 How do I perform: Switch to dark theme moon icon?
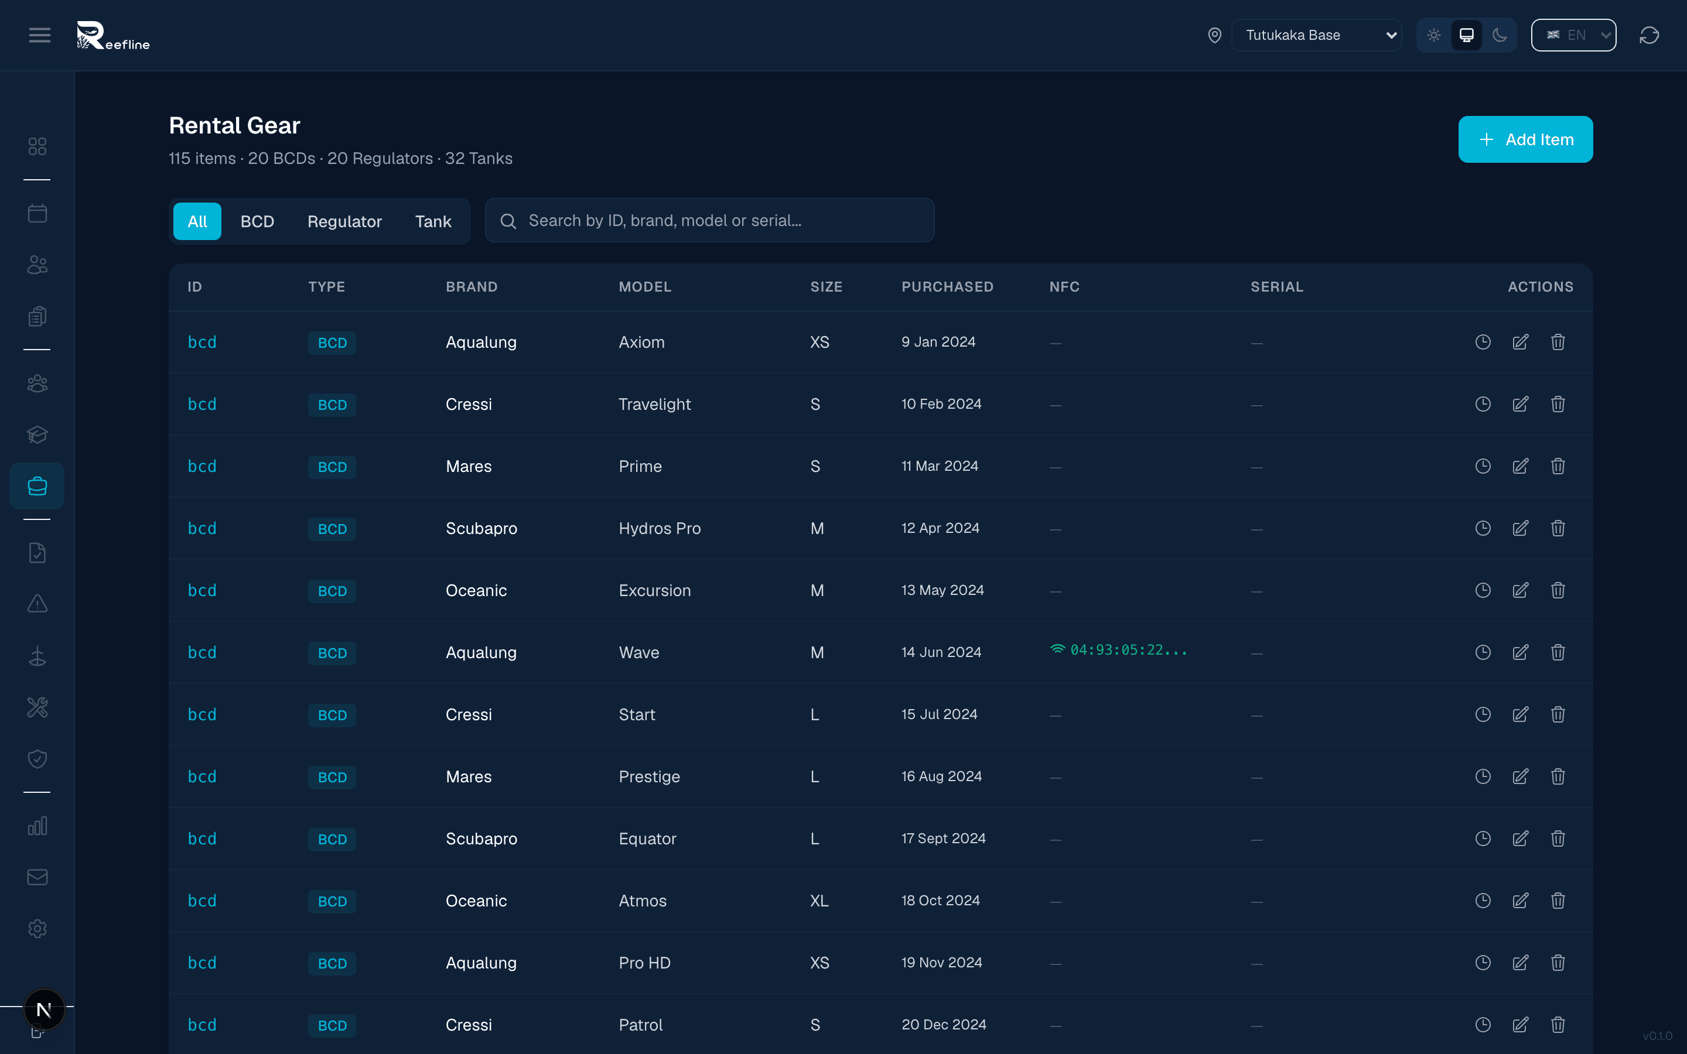point(1500,35)
